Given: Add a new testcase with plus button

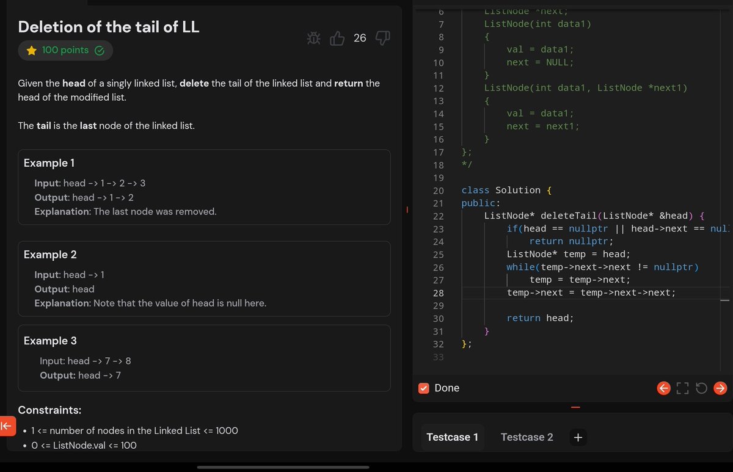Looking at the screenshot, I should pyautogui.click(x=578, y=437).
